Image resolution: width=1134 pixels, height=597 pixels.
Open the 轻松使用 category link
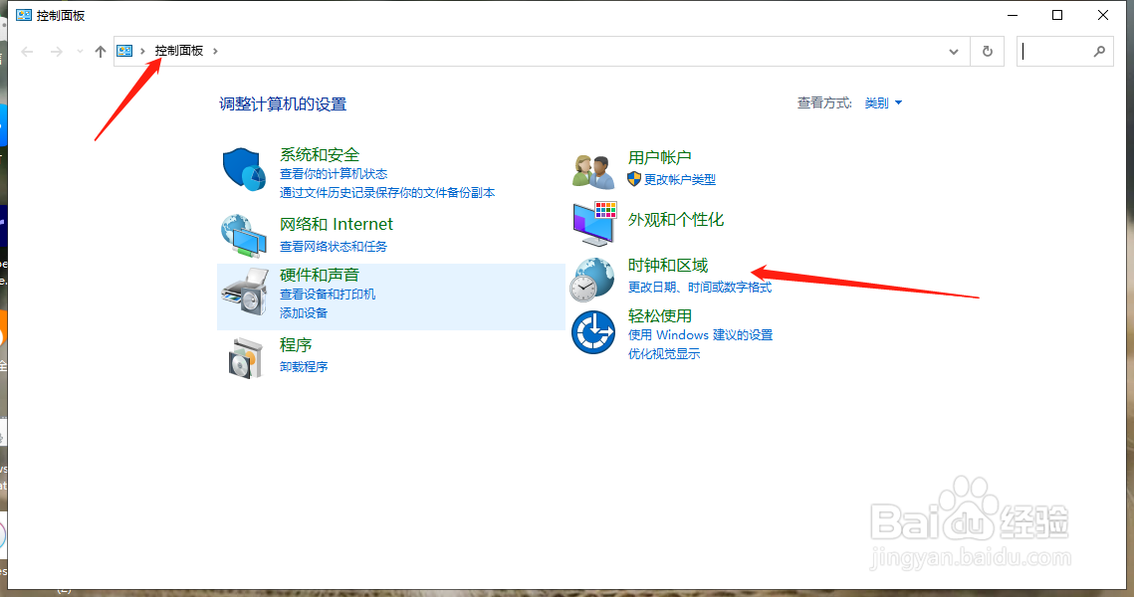tap(659, 315)
